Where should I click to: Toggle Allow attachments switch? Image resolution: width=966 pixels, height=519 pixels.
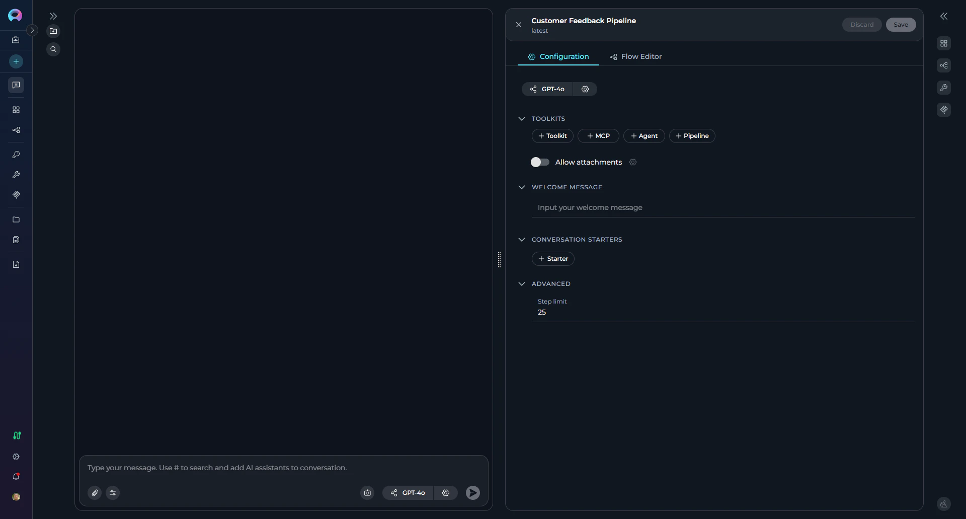coord(540,162)
